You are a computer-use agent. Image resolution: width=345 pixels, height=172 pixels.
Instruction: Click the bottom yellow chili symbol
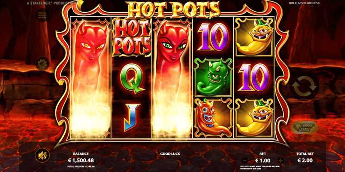pyautogui.click(x=254, y=118)
